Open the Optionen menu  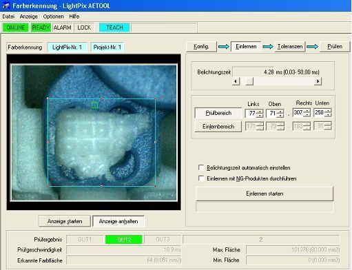(54, 17)
